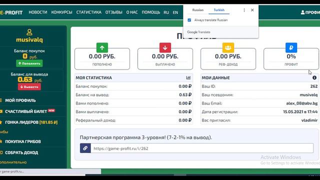Viewport: 320px width, 180px height.
Task: Open the Отзывы menu item
Action: point(113,12)
